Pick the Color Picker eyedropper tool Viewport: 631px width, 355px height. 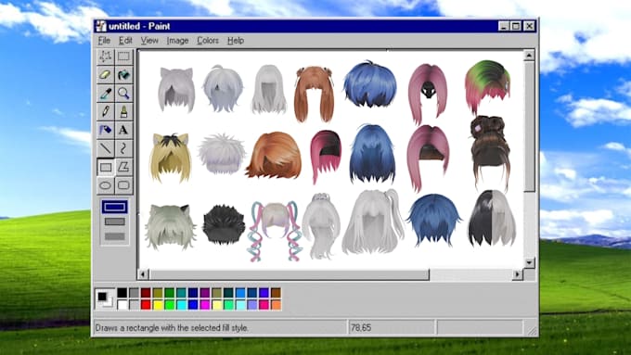pos(106,94)
